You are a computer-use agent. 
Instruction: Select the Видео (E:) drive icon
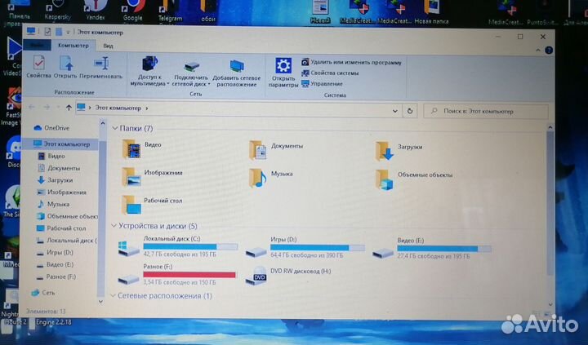383,253
